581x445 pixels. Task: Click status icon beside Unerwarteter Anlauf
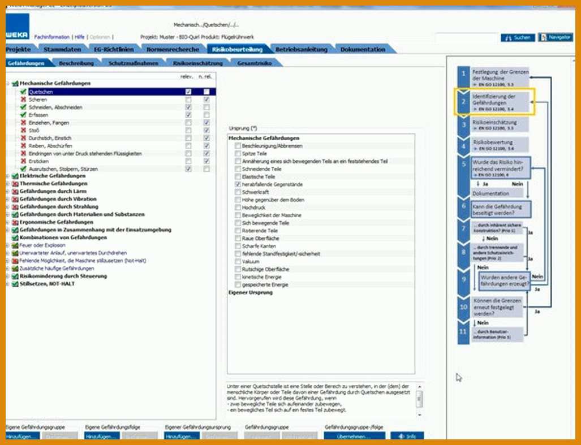point(15,253)
